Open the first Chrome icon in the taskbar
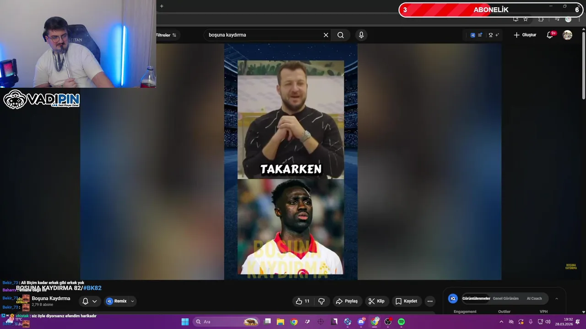 [x=294, y=322]
